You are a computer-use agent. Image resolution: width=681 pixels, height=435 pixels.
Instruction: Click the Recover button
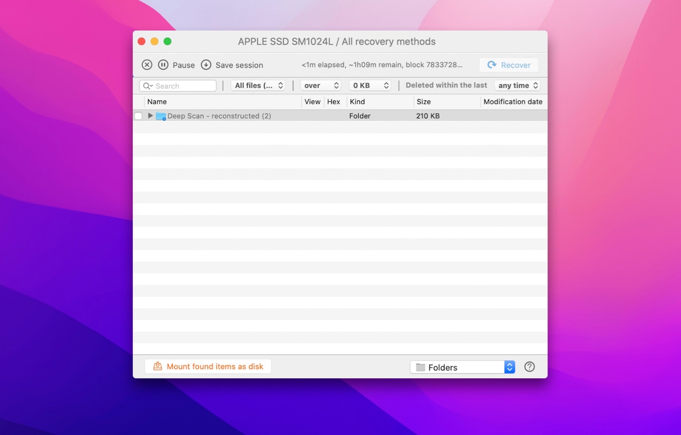(509, 65)
